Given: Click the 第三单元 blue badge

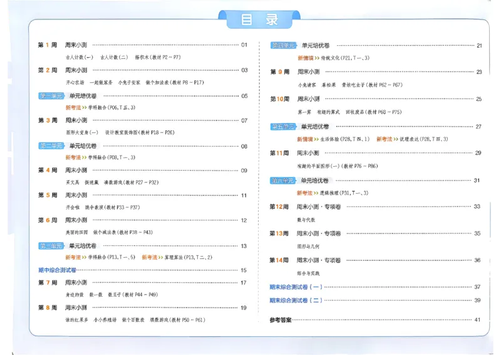Looking at the screenshot, I should pyautogui.click(x=51, y=246).
